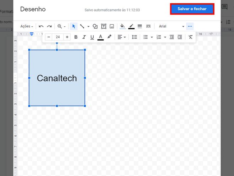Increase the paragraph indent
This screenshot has width=234, height=176.
pyautogui.click(x=180, y=37)
